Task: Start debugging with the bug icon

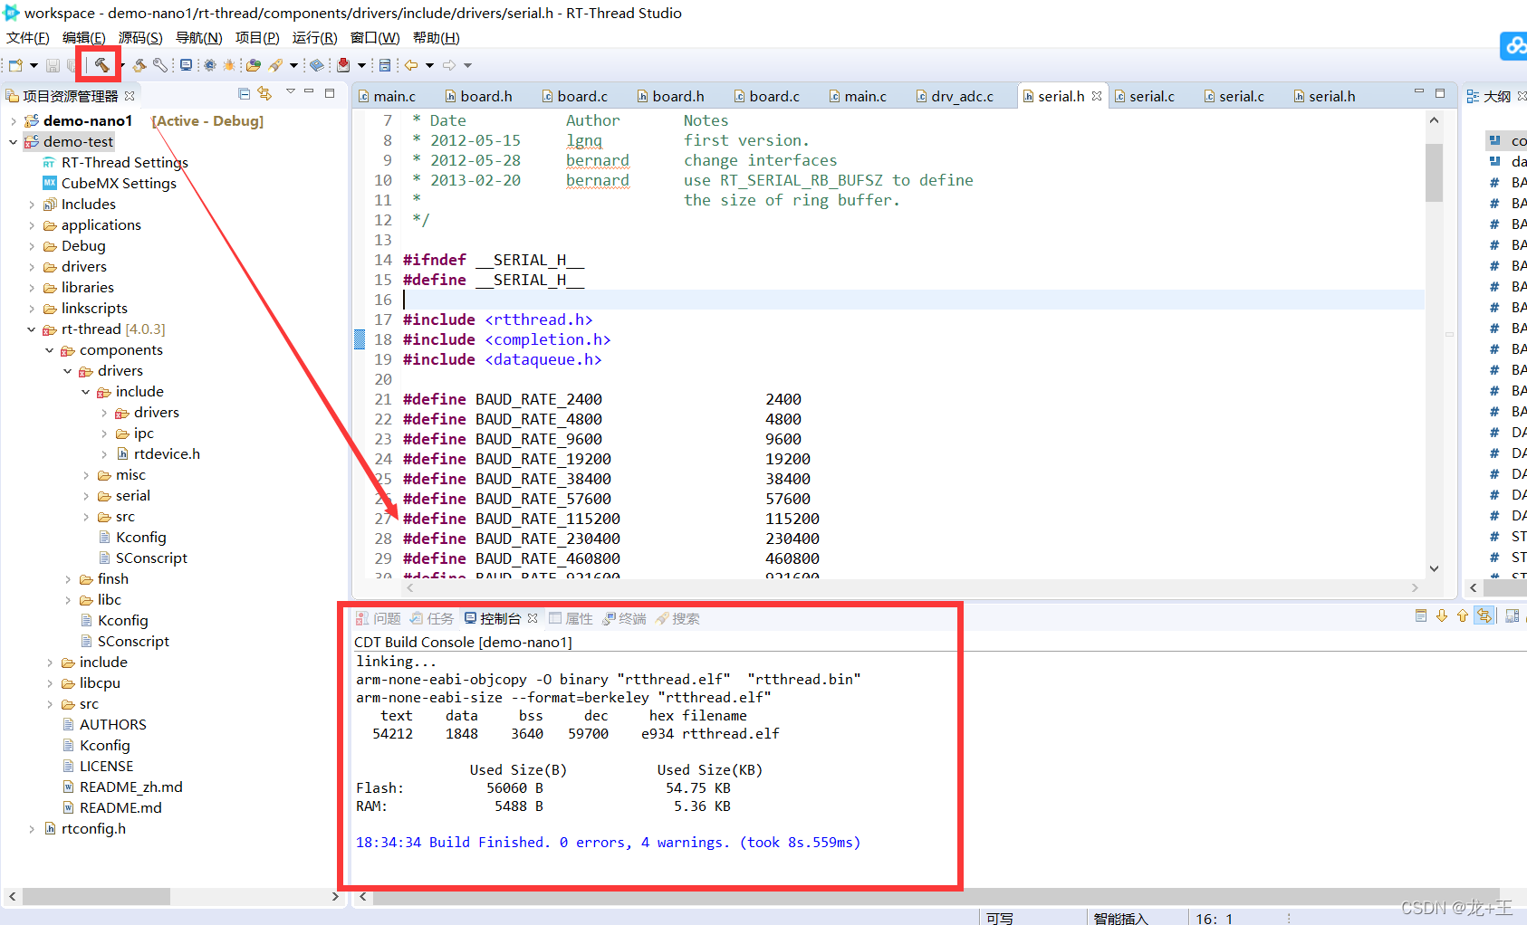Action: click(x=229, y=65)
